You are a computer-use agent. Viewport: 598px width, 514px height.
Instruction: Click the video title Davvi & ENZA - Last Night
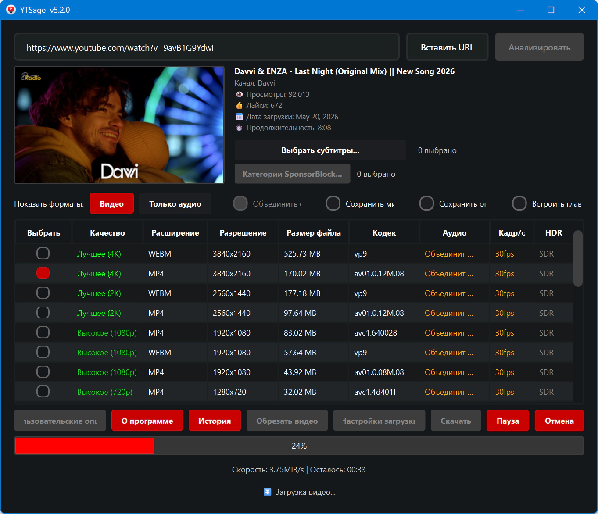click(x=344, y=71)
